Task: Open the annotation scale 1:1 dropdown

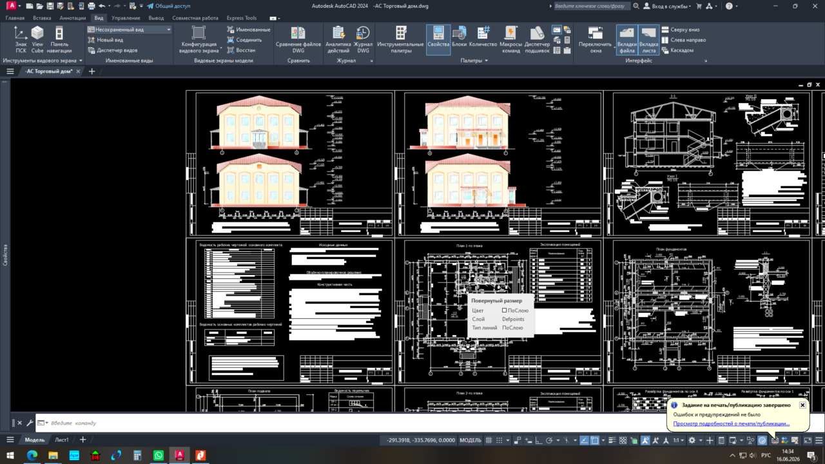Action: pos(678,440)
